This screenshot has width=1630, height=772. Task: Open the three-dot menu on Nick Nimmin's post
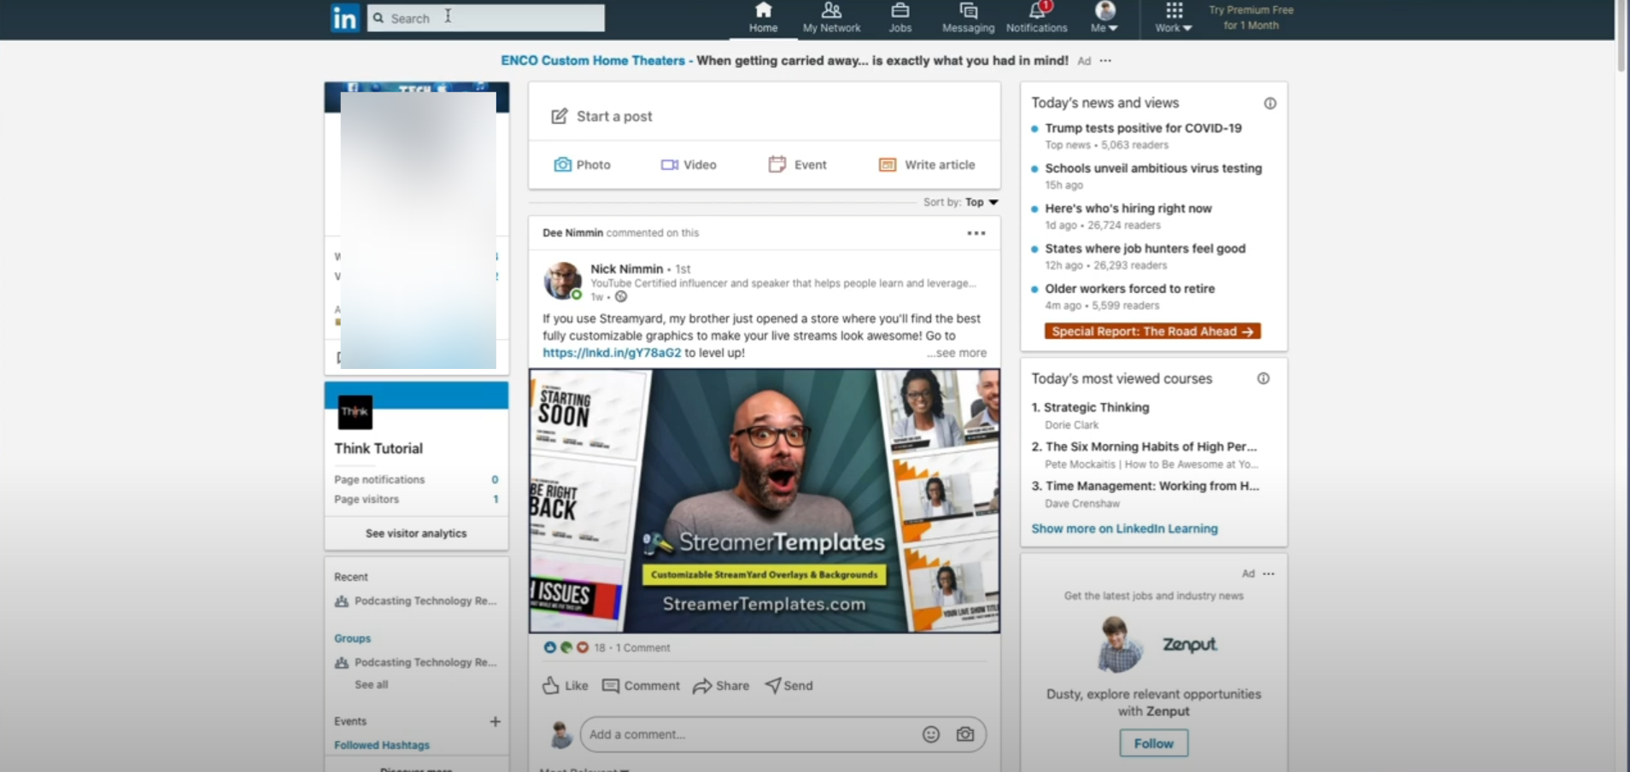tap(976, 233)
